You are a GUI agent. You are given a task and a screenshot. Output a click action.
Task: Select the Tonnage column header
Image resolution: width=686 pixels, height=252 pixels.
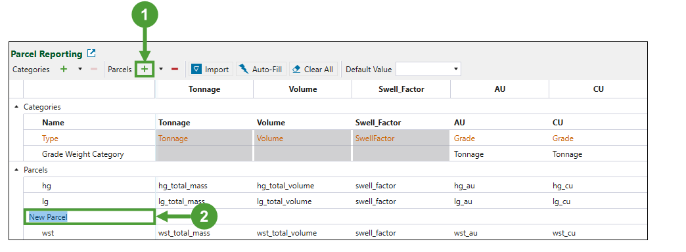click(x=204, y=89)
